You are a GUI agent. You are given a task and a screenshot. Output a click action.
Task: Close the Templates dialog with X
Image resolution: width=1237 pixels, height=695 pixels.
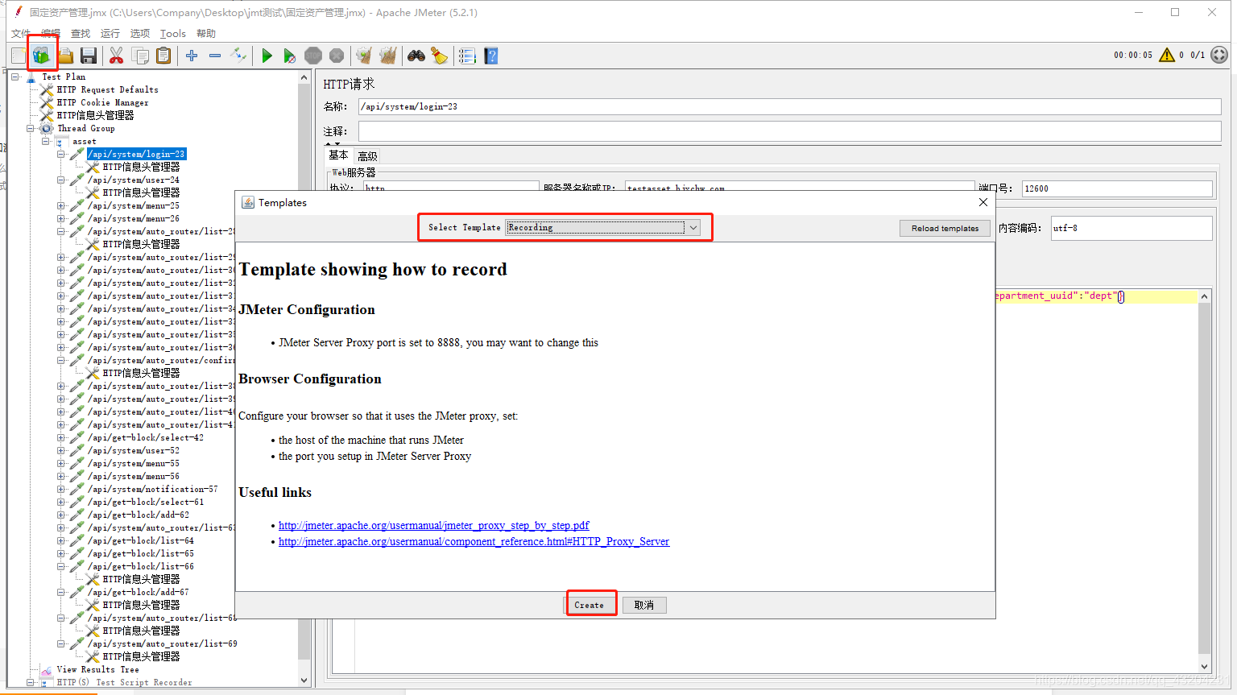coord(983,202)
